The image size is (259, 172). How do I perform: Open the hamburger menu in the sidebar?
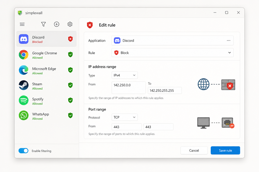(22, 24)
